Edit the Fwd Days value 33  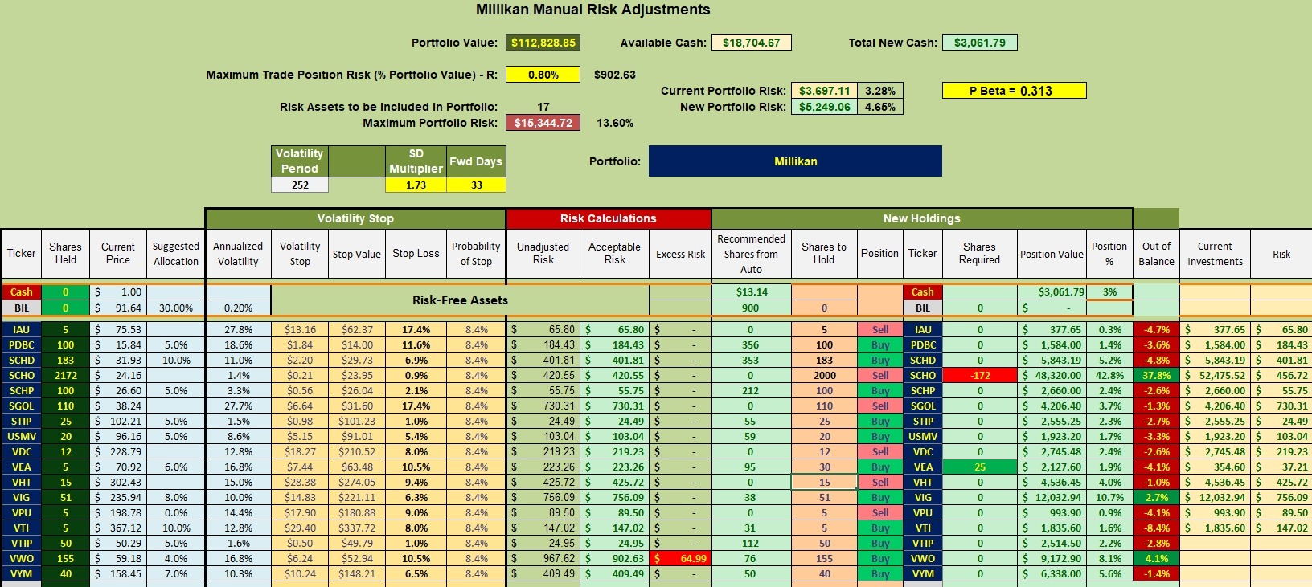point(476,185)
